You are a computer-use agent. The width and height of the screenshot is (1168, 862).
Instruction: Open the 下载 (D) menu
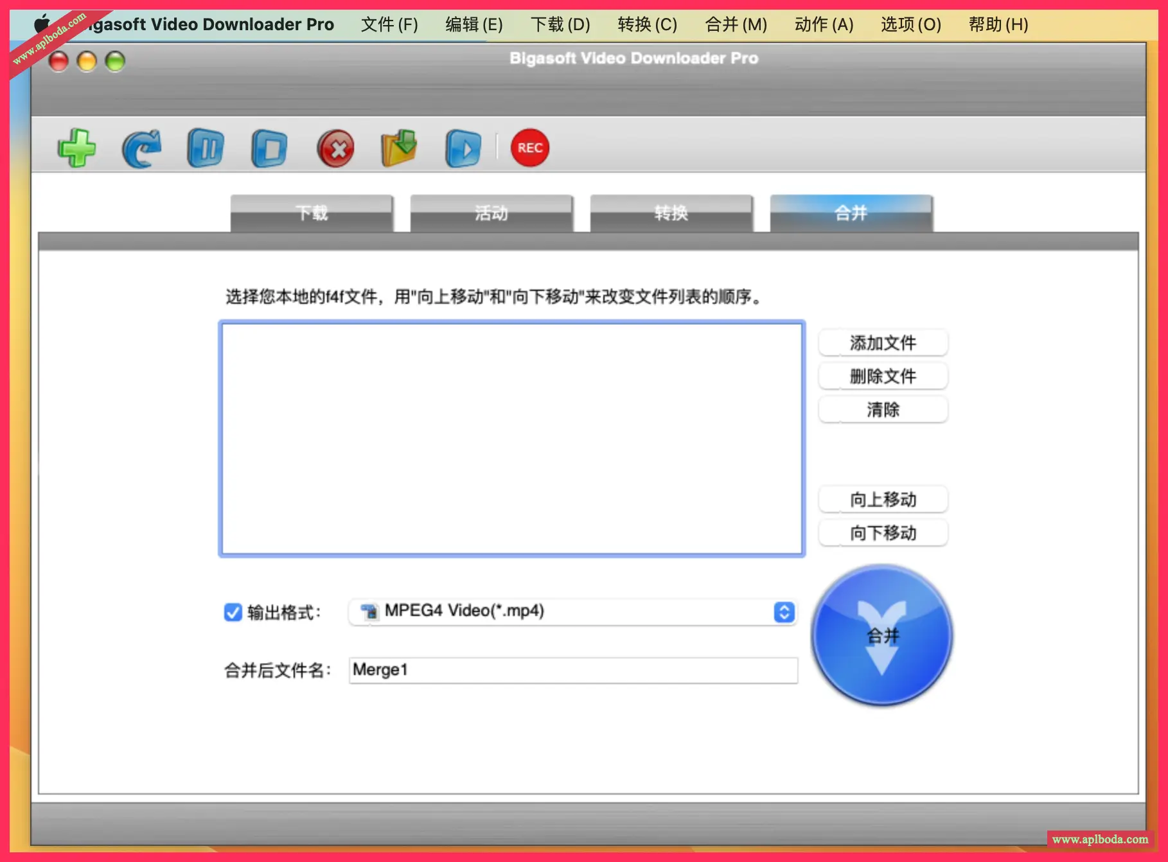point(560,24)
